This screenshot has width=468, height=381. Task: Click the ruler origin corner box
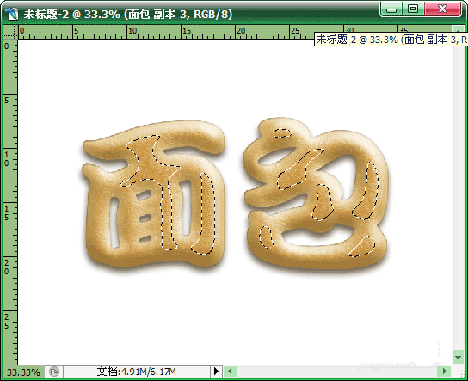pyautogui.click(x=10, y=32)
